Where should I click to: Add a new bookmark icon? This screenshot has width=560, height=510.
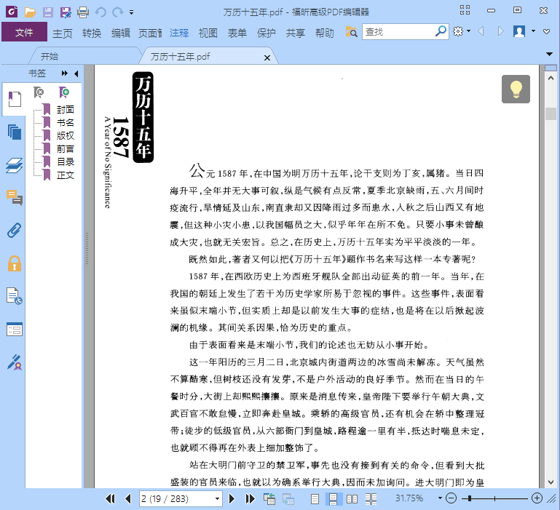click(64, 92)
